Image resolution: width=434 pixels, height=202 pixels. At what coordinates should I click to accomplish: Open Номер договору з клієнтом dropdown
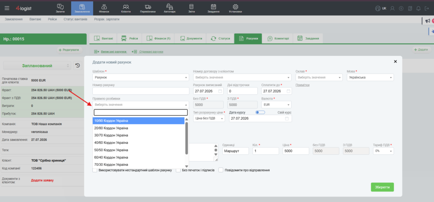tap(242, 77)
